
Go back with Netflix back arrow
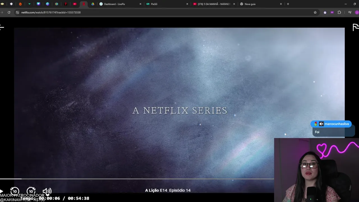[x=2, y=27]
